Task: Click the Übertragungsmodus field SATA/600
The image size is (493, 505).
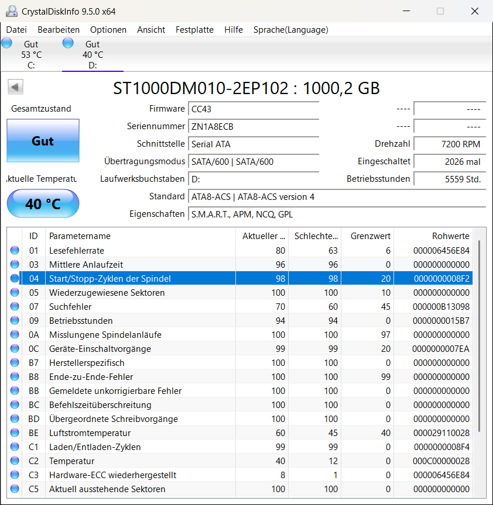Action: [254, 162]
